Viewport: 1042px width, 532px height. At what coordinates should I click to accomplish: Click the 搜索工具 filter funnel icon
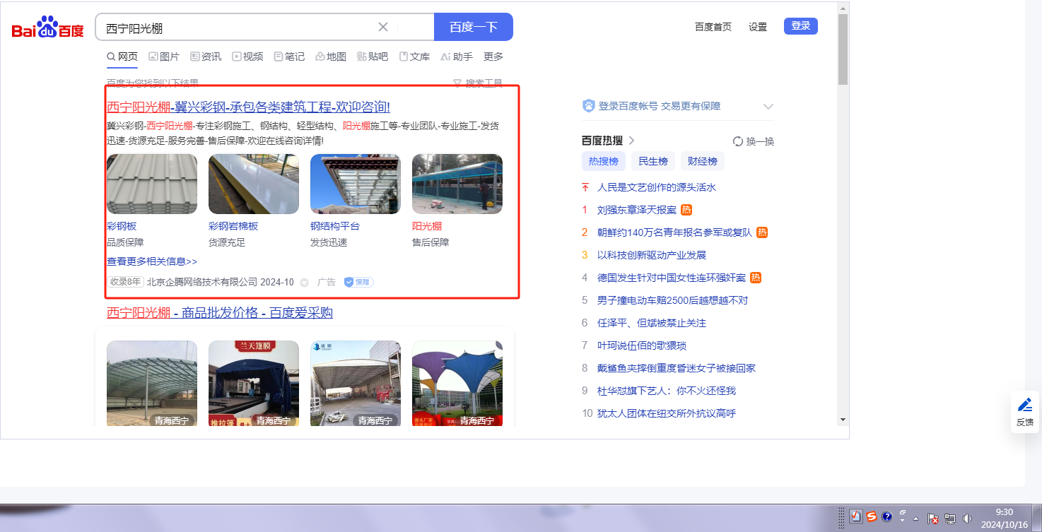pos(457,83)
